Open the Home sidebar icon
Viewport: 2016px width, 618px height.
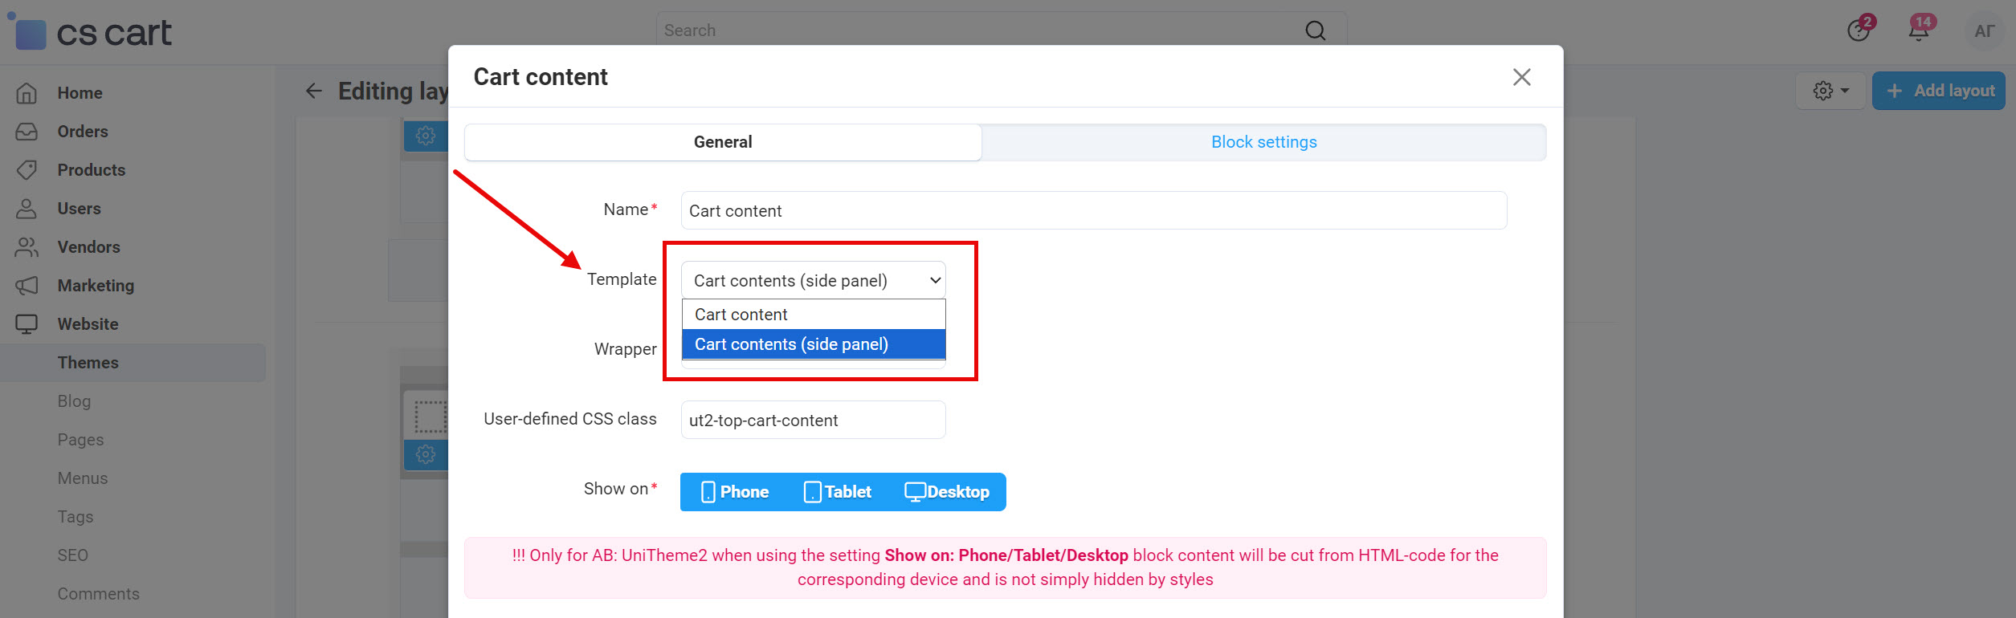pos(27,92)
